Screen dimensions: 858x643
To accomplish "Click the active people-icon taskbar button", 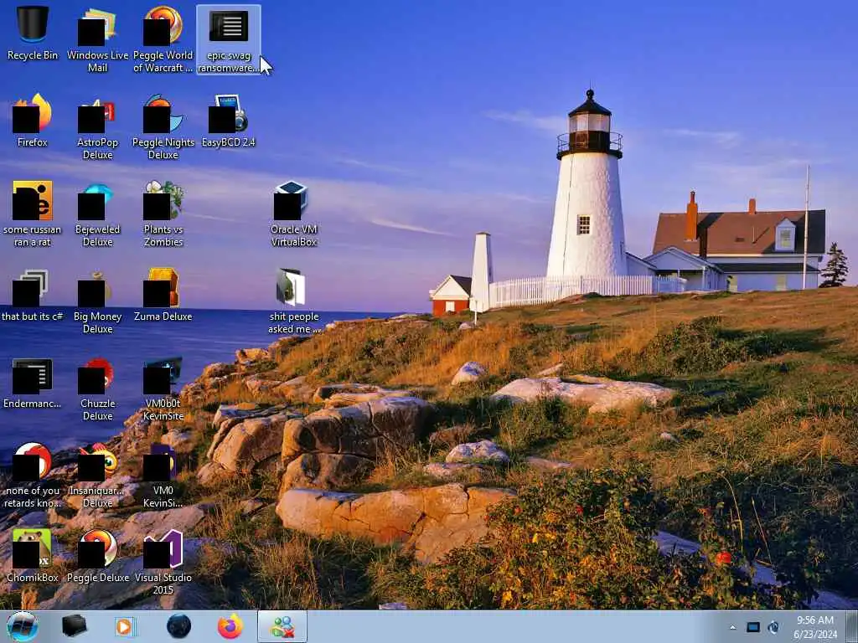I will 282,626.
